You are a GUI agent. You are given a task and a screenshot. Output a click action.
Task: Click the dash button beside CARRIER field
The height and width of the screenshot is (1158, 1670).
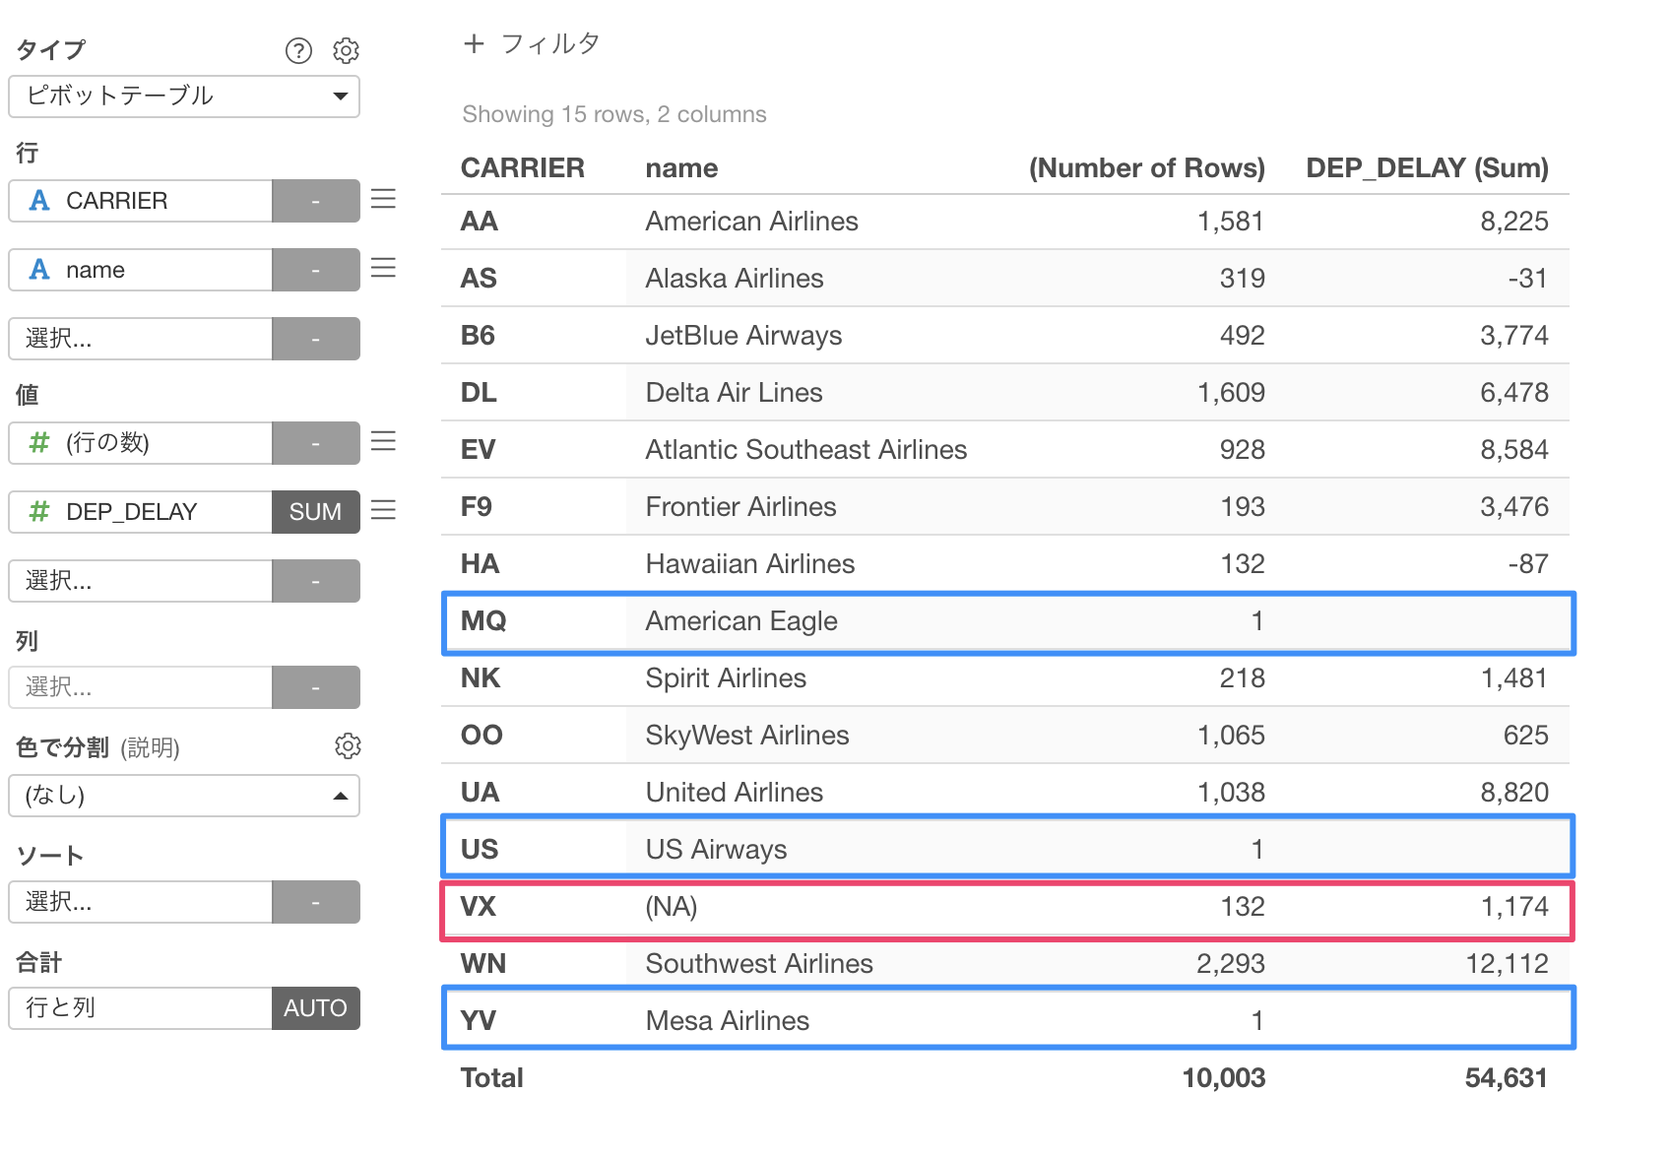tap(316, 201)
